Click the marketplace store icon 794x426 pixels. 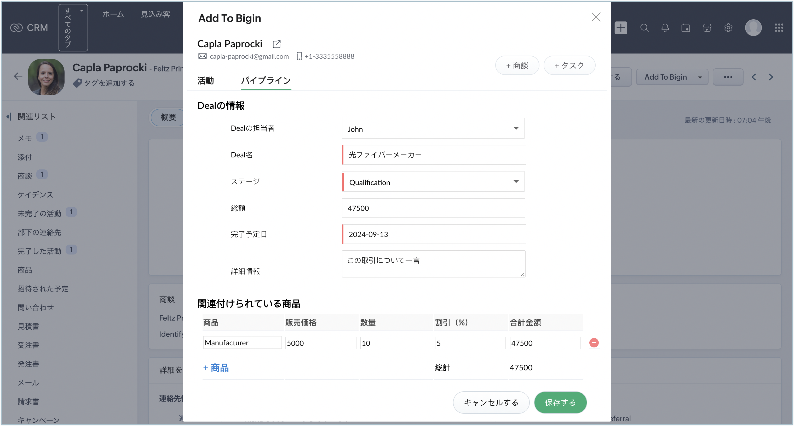click(707, 28)
